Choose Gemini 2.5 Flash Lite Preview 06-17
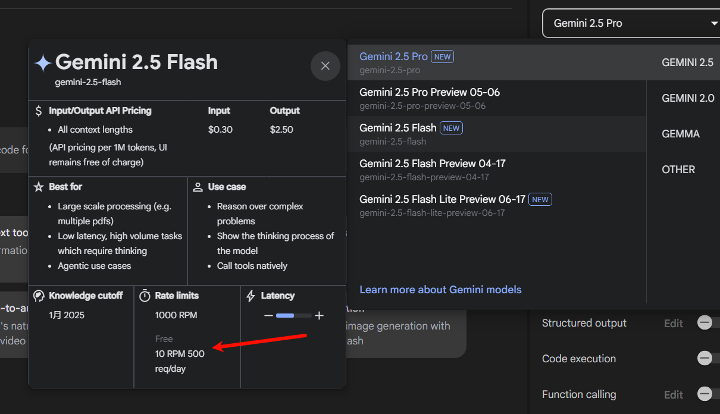This screenshot has width=720, height=414. pyautogui.click(x=497, y=205)
